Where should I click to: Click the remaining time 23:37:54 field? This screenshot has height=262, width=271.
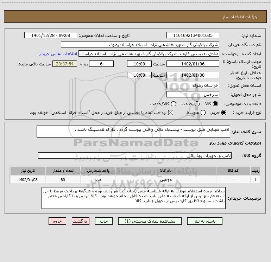coord(65,64)
